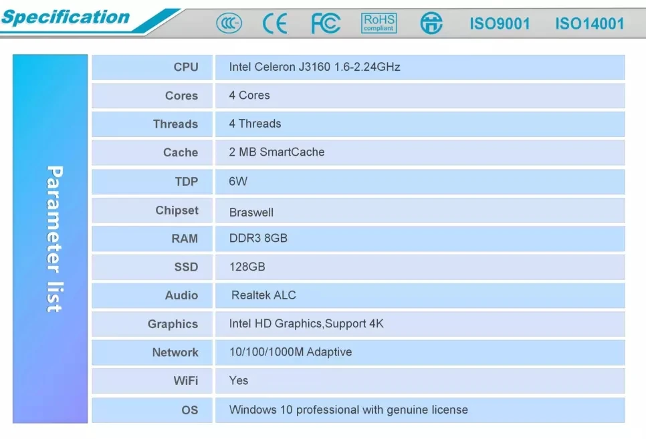
Task: Select the Network label cell
Action: coord(152,353)
